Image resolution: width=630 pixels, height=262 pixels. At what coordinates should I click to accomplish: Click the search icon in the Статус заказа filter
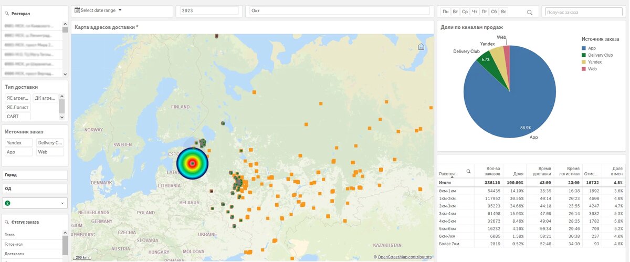(x=6, y=223)
